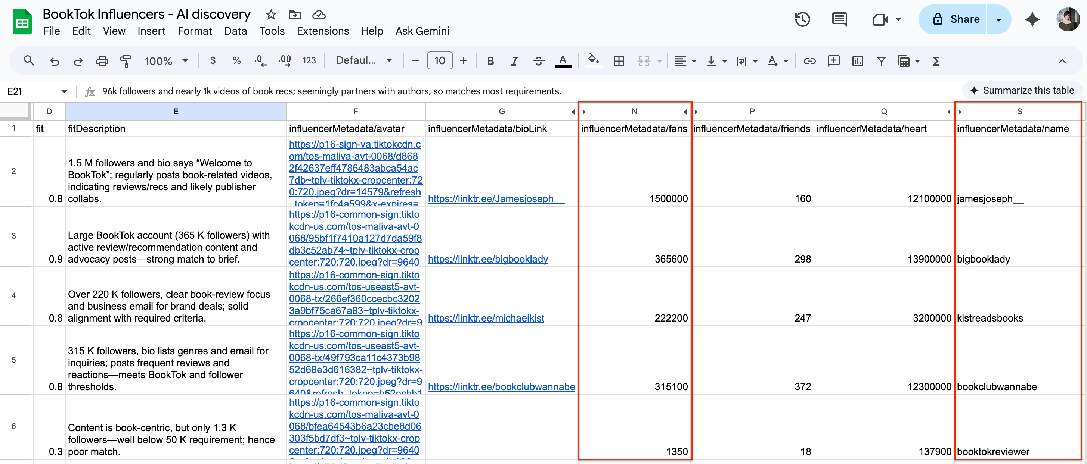
Task: Open the font dropdown showing Default
Action: [x=365, y=60]
